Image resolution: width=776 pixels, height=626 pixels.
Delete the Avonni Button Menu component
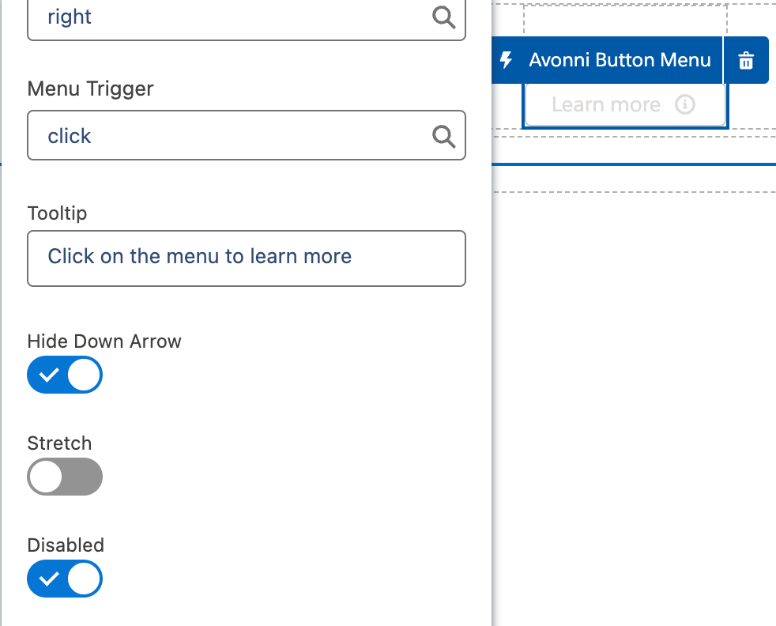click(x=746, y=60)
